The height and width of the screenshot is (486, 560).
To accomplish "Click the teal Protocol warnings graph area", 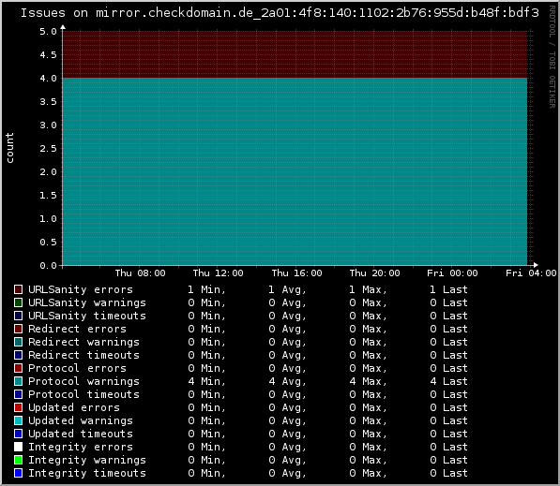I will [295, 171].
